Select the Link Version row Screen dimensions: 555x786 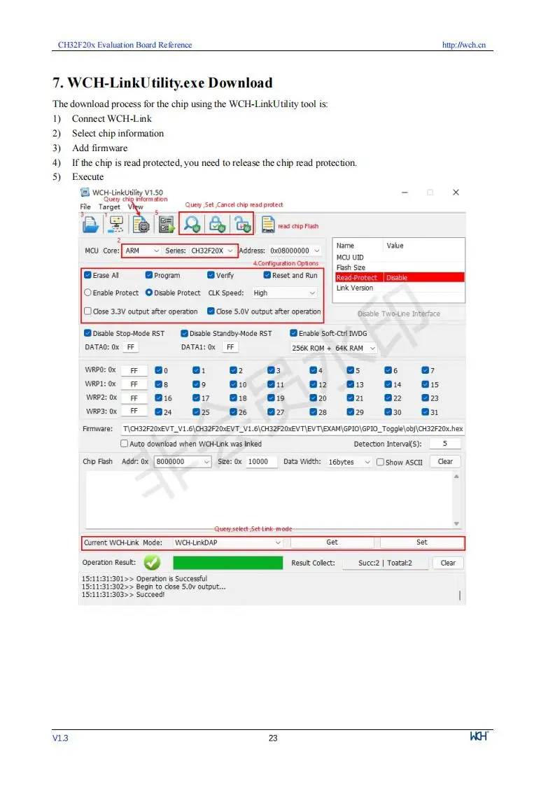tap(400, 288)
